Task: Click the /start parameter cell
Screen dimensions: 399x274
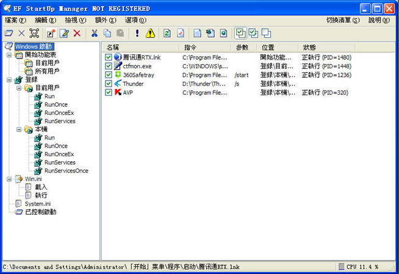Action: (242, 75)
